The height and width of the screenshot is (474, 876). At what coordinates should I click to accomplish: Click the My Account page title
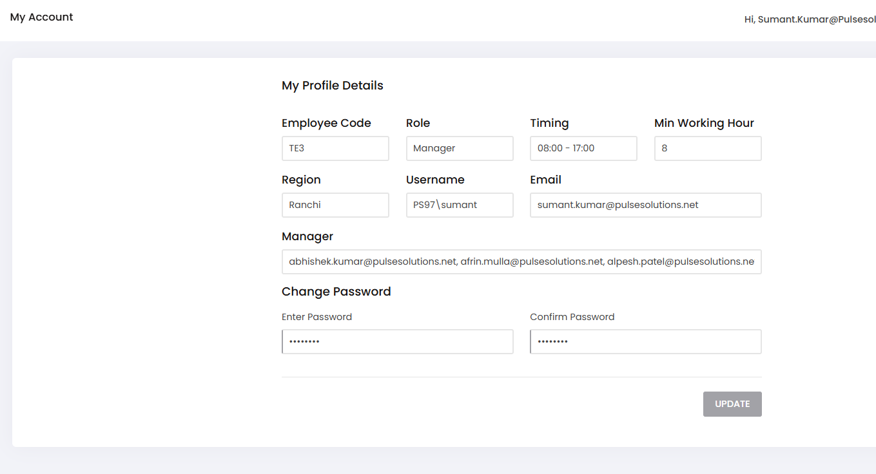point(42,17)
